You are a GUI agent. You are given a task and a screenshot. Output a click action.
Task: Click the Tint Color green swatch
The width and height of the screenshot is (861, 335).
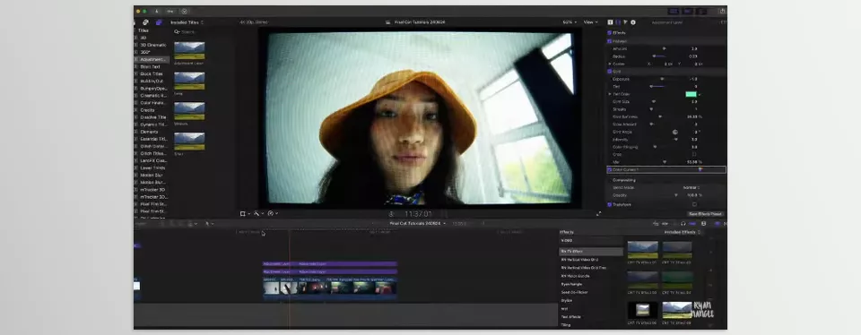(x=691, y=94)
